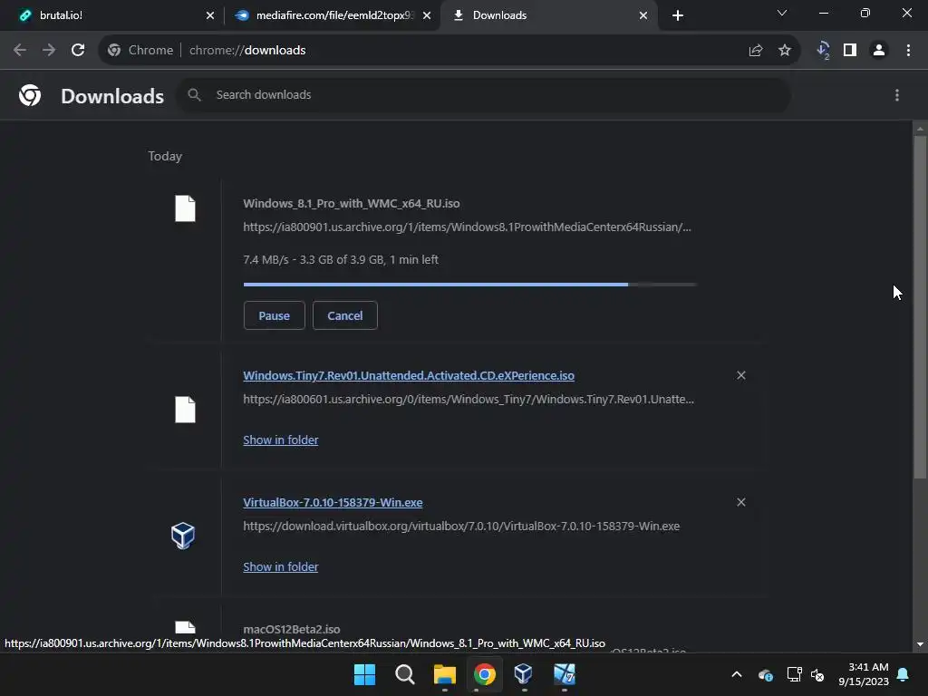Show hidden system tray icons
The image size is (928, 696).
pos(737,674)
